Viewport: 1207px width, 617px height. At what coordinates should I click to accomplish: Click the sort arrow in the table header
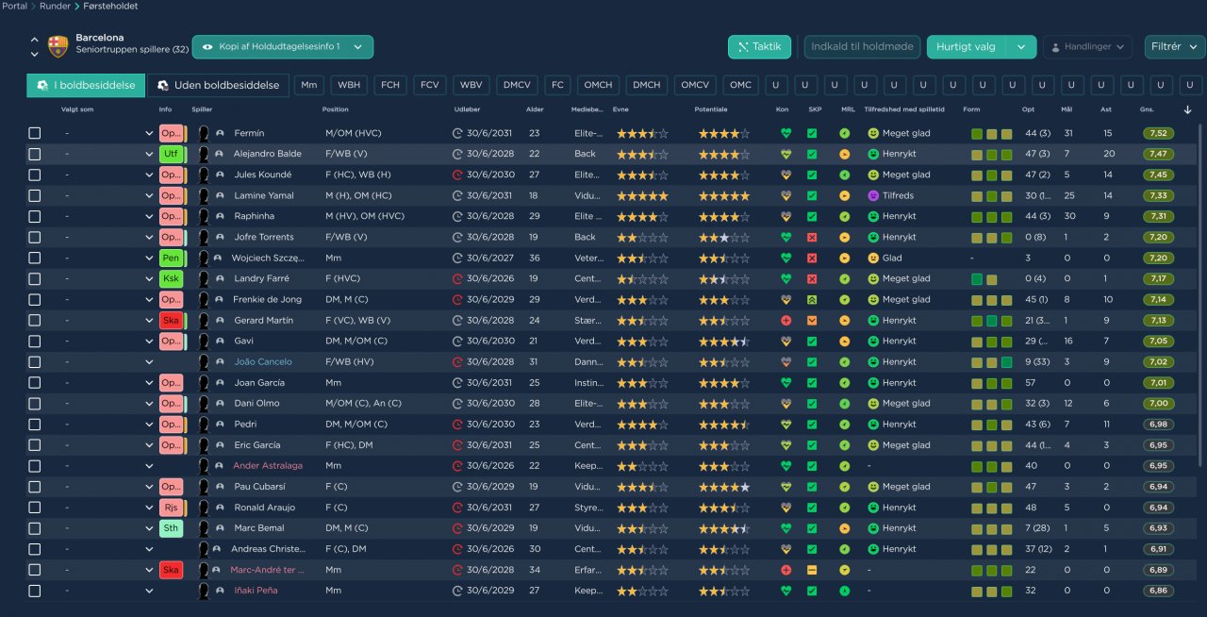pos(1186,109)
